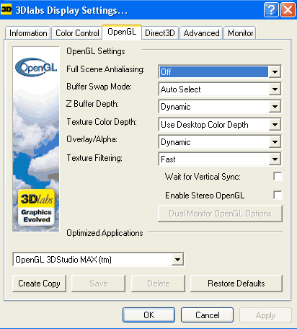297x329 pixels.
Task: Click the 'Wait for Vertical Sync:' label
Action: (x=203, y=177)
